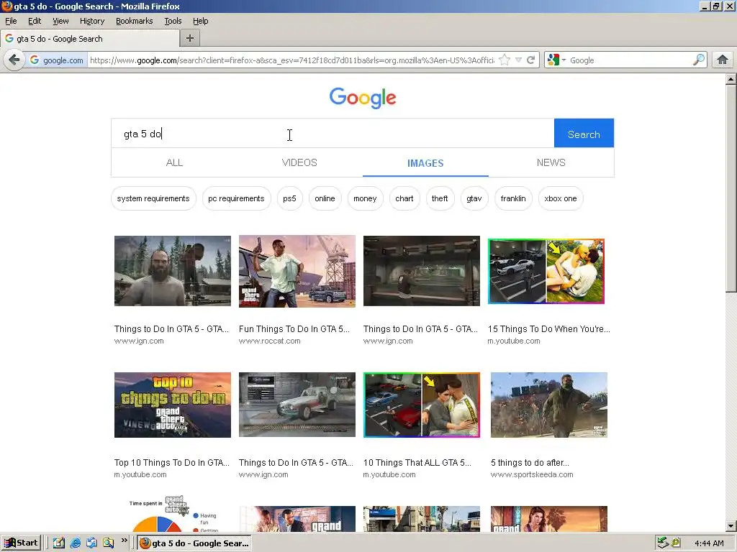Click the Google search query input field
The height and width of the screenshot is (552, 737).
[333, 133]
